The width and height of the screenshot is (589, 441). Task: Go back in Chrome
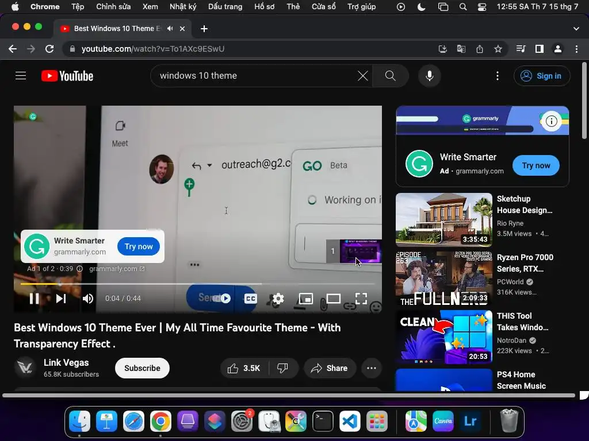click(x=13, y=49)
